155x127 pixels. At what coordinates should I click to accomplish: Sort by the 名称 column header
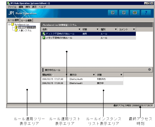tap(61, 29)
